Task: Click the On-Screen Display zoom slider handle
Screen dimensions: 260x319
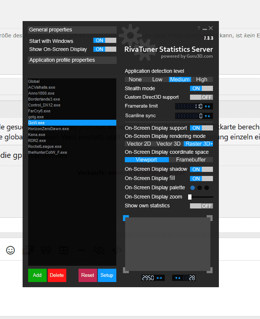Action: 190,197
